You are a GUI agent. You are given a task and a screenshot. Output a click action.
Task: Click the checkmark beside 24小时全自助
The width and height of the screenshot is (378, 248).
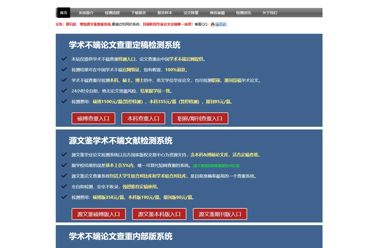[x=64, y=91]
